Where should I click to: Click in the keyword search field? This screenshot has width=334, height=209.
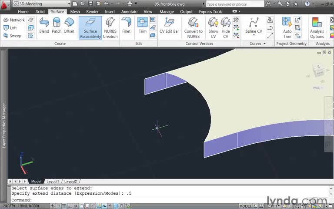(x=235, y=4)
